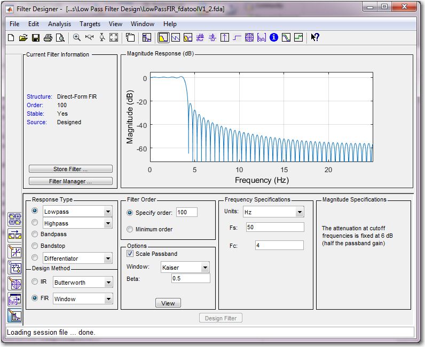Screen dimensions: 425x347
Task: Open the Help menu
Action: tap(170, 24)
